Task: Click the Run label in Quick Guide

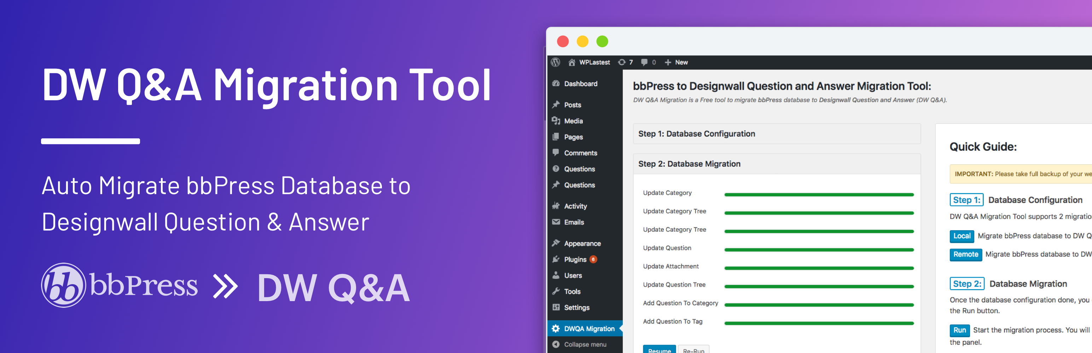Action: (x=959, y=330)
